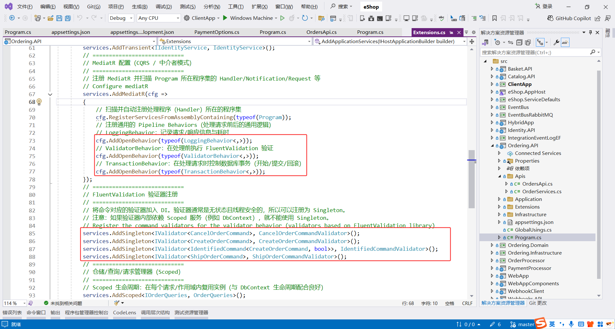Click the 未找到相关问题 status indicator
Viewport: 615px width, 329px height.
(63, 303)
